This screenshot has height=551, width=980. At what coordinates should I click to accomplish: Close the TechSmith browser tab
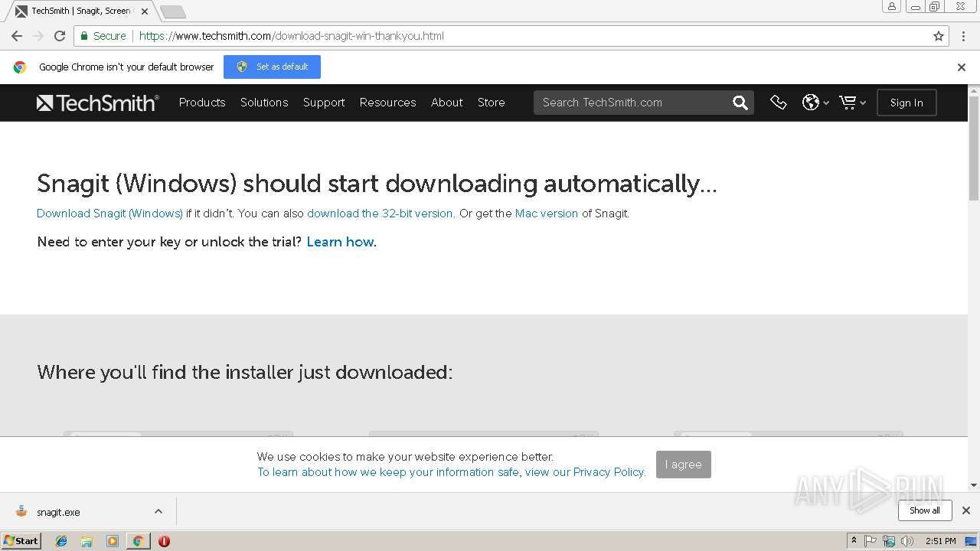[145, 11]
